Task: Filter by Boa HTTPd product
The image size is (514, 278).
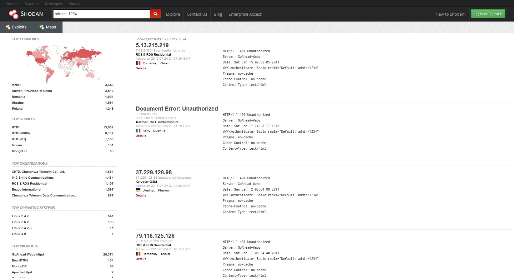Action: [20, 261]
